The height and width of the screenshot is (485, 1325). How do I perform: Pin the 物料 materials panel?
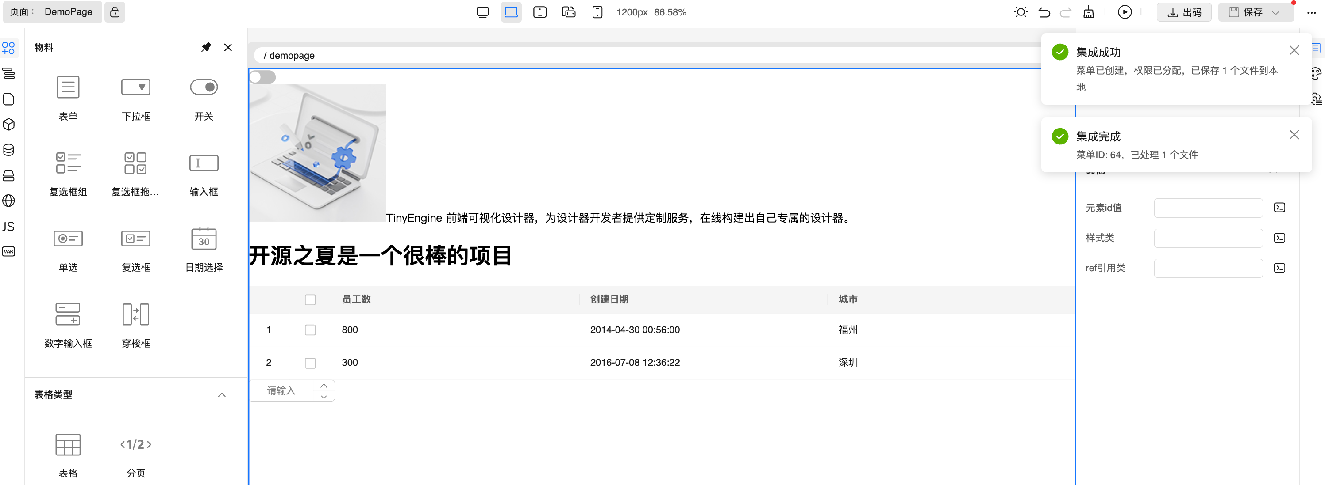tap(206, 48)
